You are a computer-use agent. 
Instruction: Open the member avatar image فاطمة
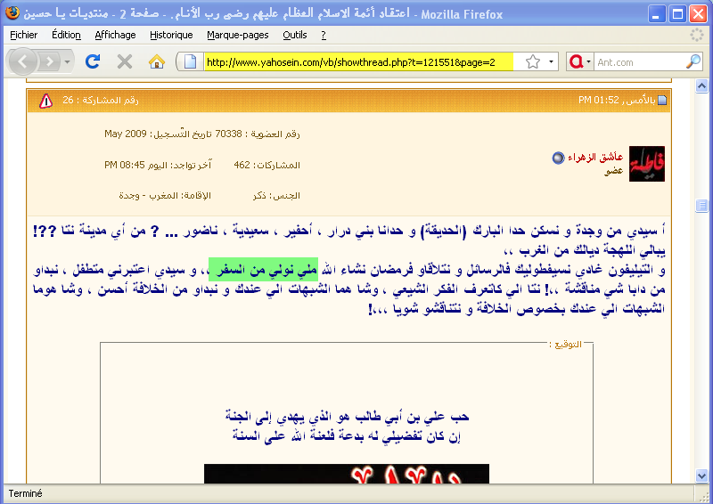pos(647,164)
